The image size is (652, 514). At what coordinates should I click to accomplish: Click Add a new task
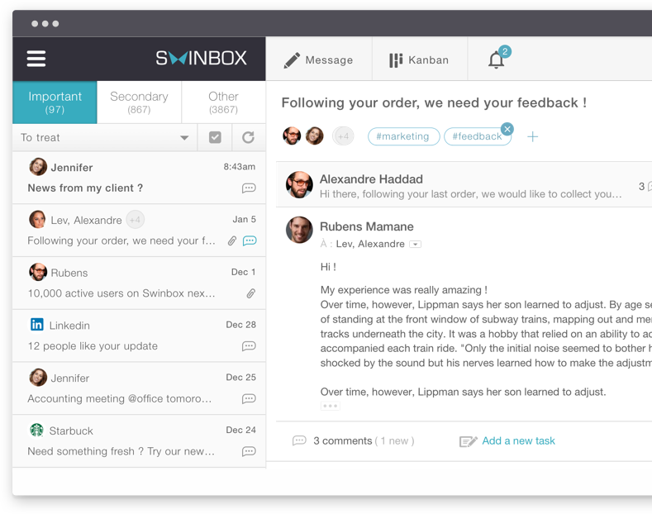pos(518,440)
